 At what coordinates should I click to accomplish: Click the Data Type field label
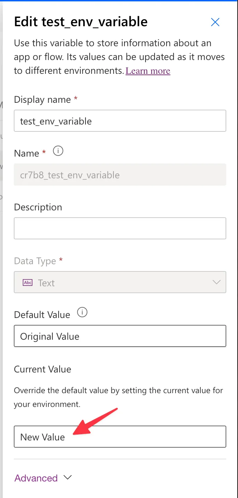pyautogui.click(x=35, y=261)
